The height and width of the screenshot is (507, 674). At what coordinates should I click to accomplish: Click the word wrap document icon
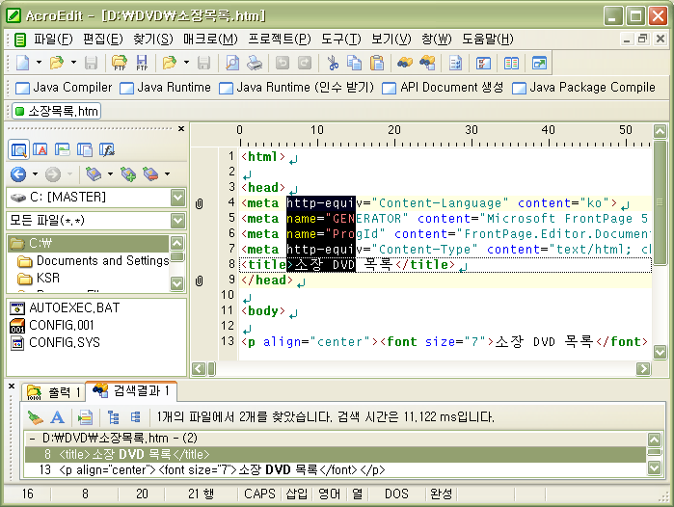(x=455, y=64)
